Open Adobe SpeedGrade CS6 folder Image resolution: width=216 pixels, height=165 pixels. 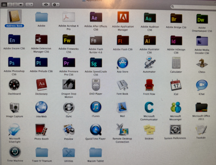point(96,62)
